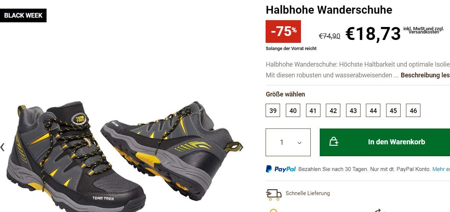
Task: Click the shopping bag icon in Warenkorb button
Action: click(x=334, y=142)
